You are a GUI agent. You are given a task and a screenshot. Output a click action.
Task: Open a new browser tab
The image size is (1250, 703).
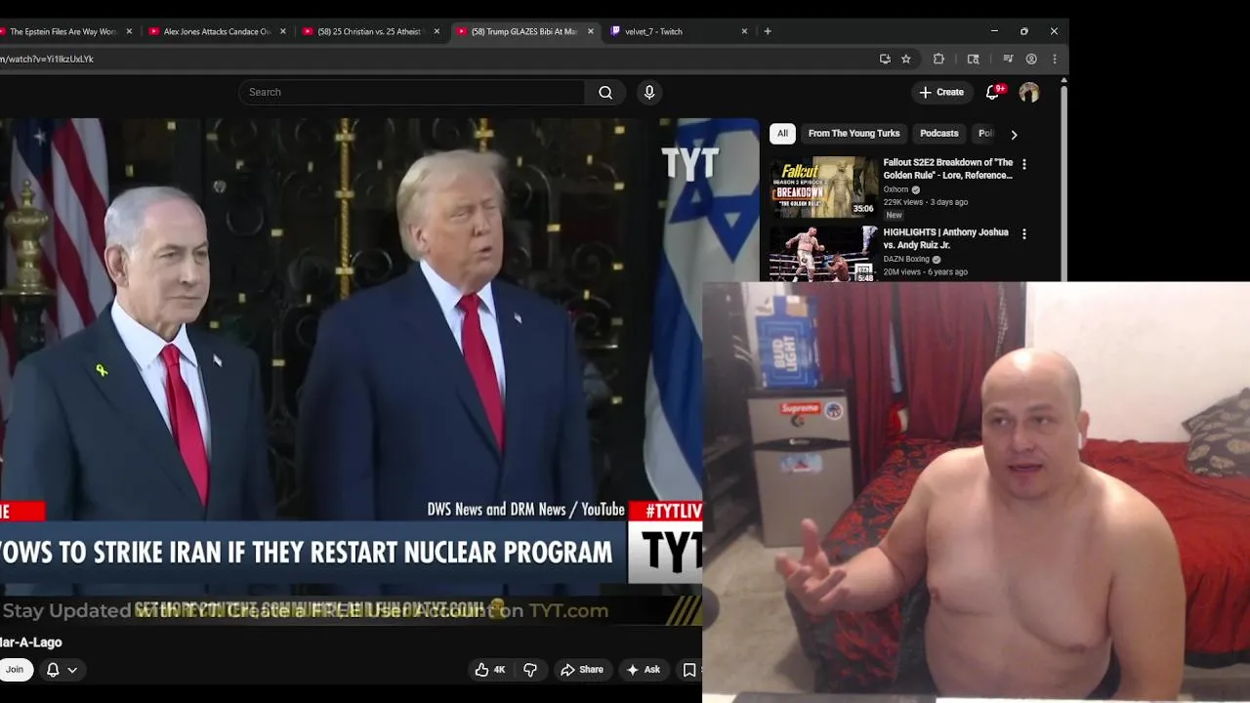tap(768, 31)
